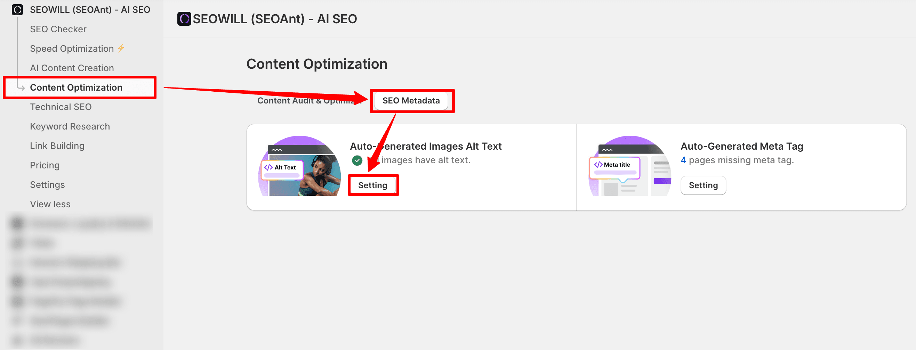Click the SEOWILL logo icon in page header

pyautogui.click(x=184, y=19)
